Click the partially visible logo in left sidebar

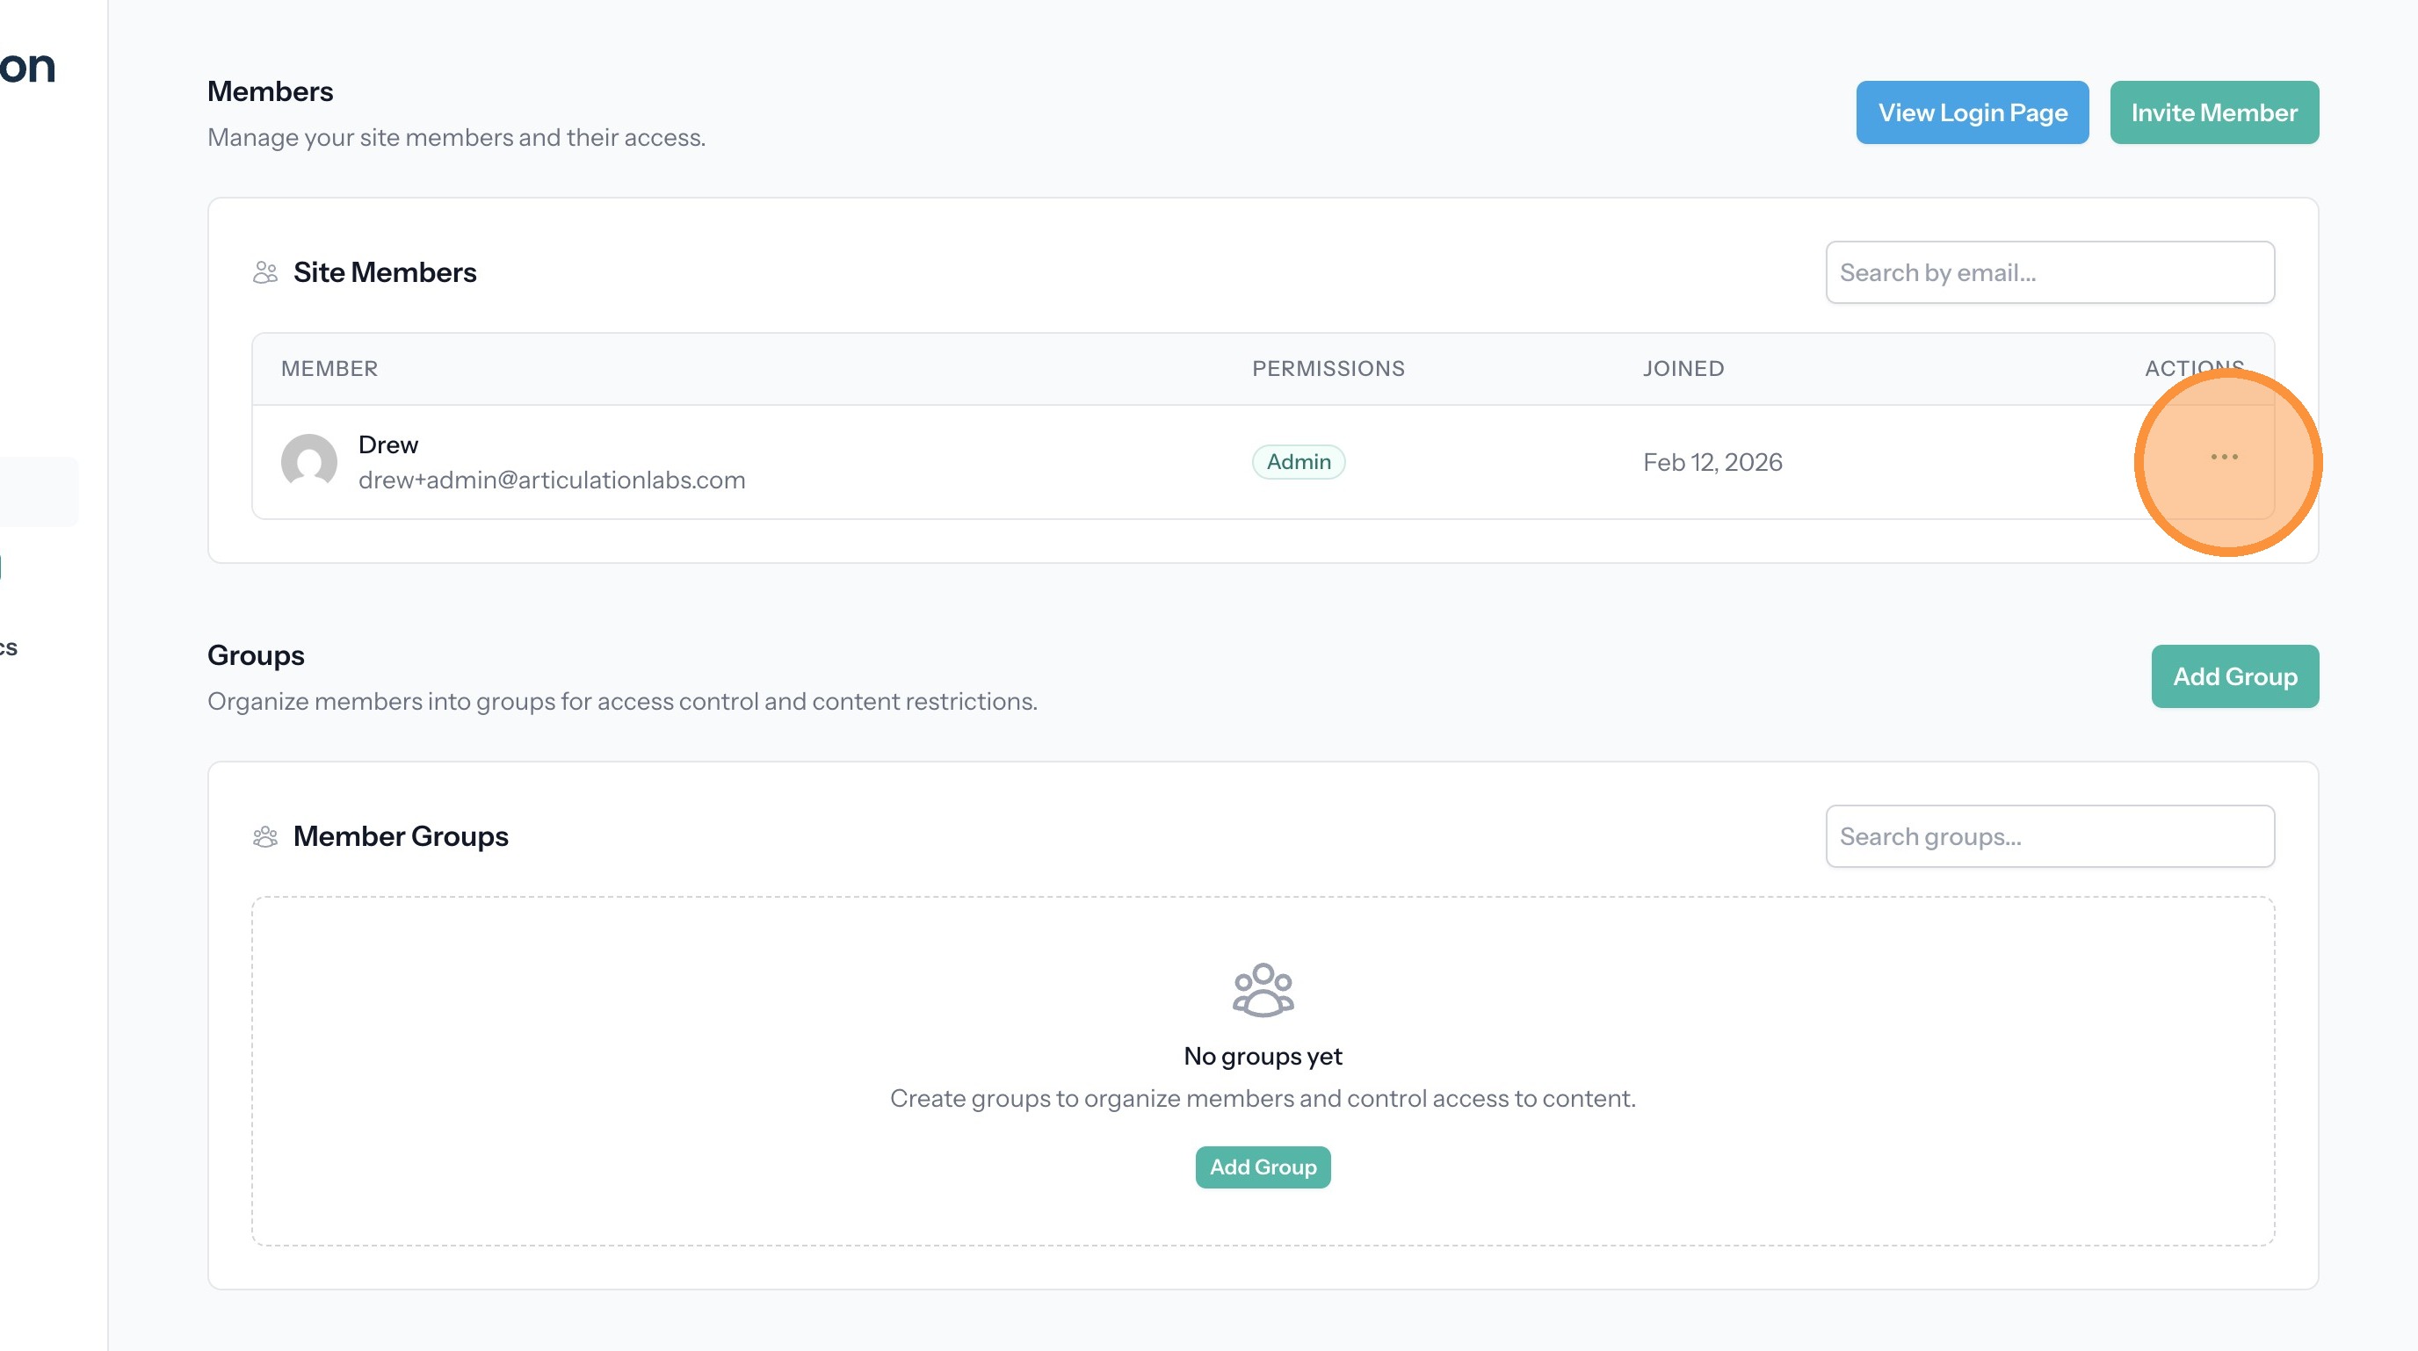point(28,68)
